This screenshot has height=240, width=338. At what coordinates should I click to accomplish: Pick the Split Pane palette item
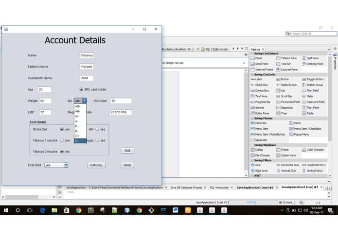coord(310,58)
